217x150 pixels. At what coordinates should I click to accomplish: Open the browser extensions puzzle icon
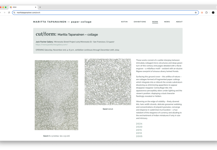point(206,12)
